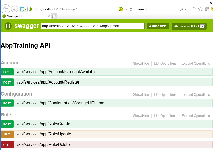Expand /api/services/app/Account/Register path
213x150 pixels.
point(48,82)
